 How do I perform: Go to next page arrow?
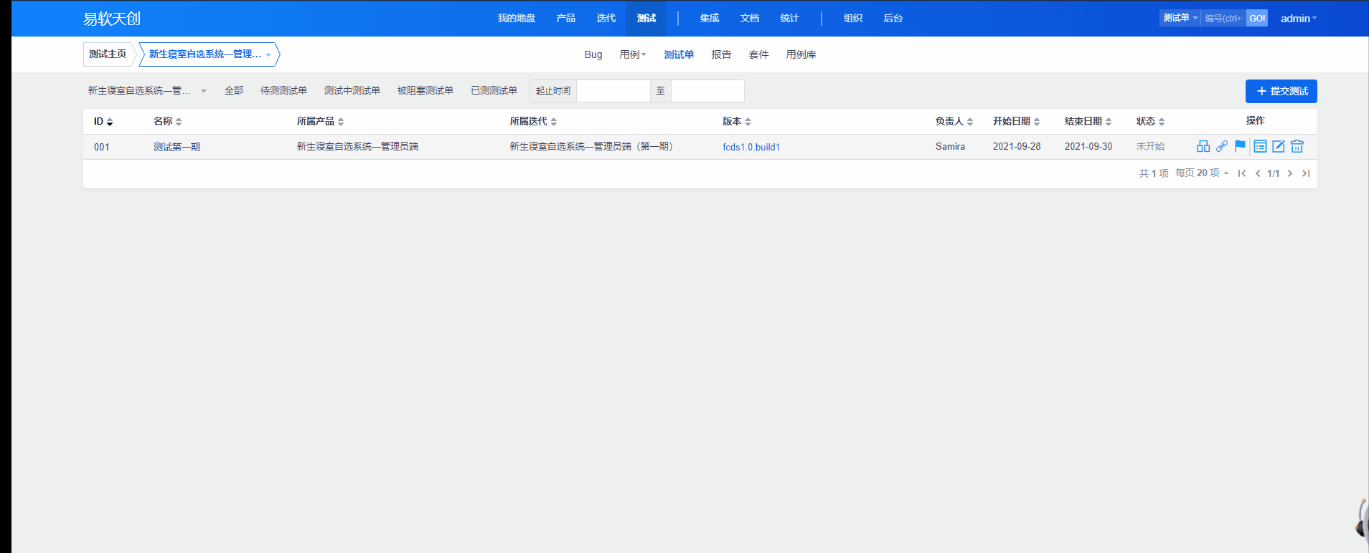pos(1290,173)
